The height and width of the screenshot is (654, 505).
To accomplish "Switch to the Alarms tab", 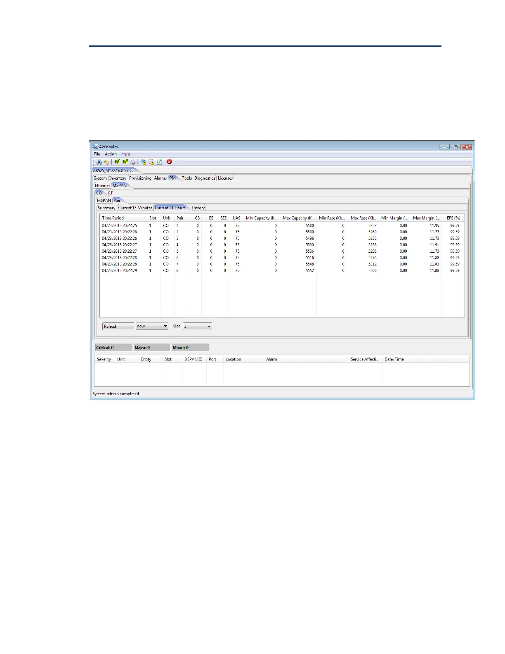I will [x=160, y=178].
